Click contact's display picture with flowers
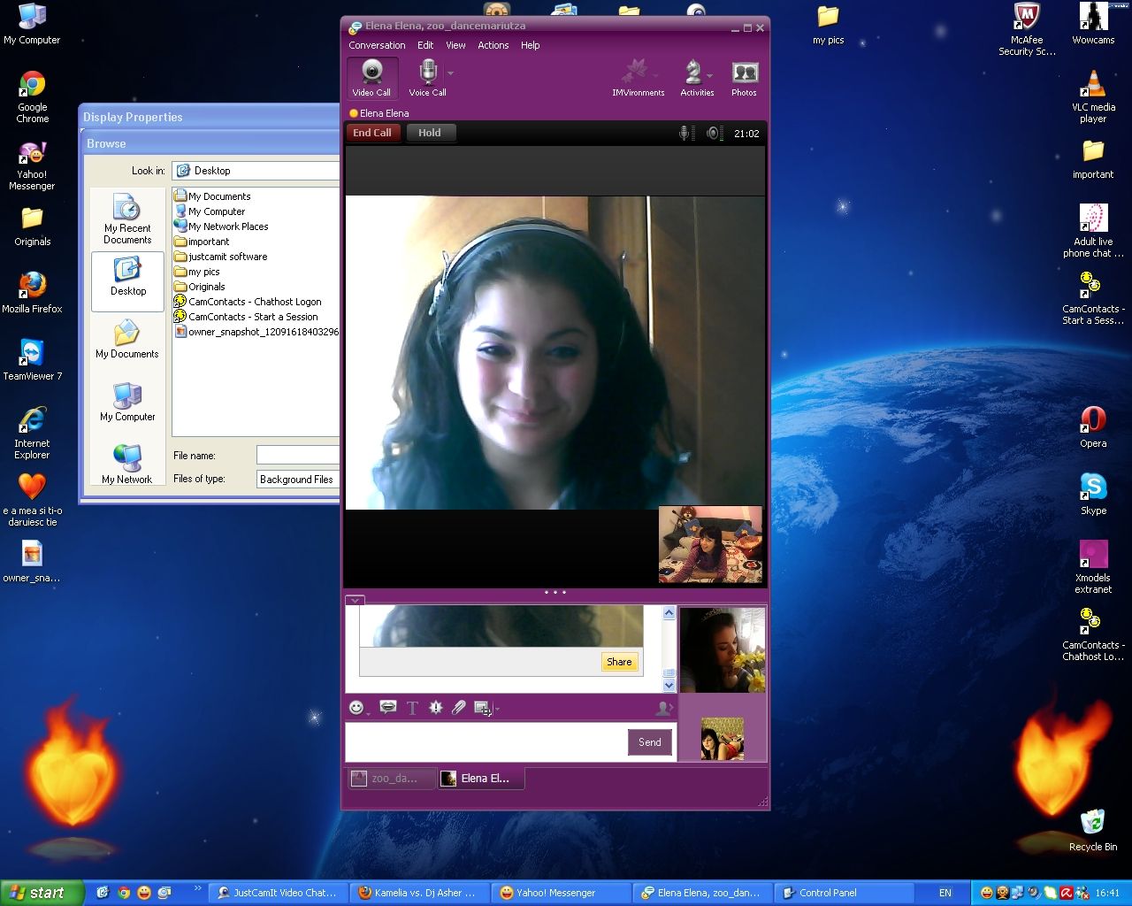The width and height of the screenshot is (1132, 906). pos(723,649)
